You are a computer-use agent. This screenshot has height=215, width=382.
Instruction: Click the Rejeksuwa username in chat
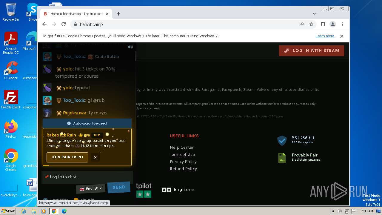coord(75,113)
